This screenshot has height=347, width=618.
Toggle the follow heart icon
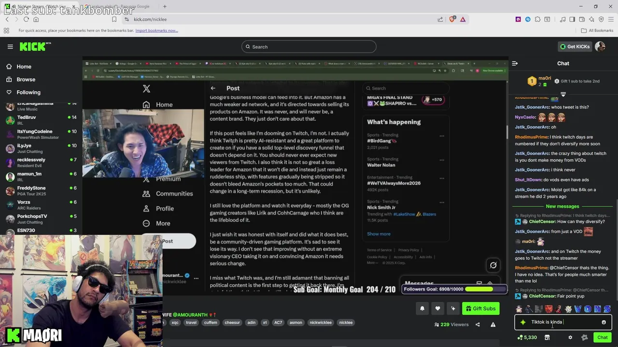click(437, 308)
